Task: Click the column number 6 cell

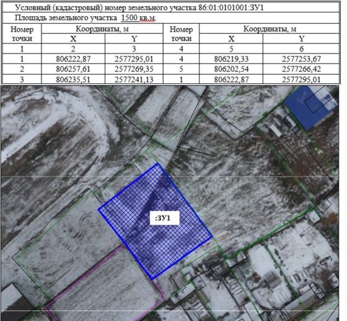Action: point(301,49)
